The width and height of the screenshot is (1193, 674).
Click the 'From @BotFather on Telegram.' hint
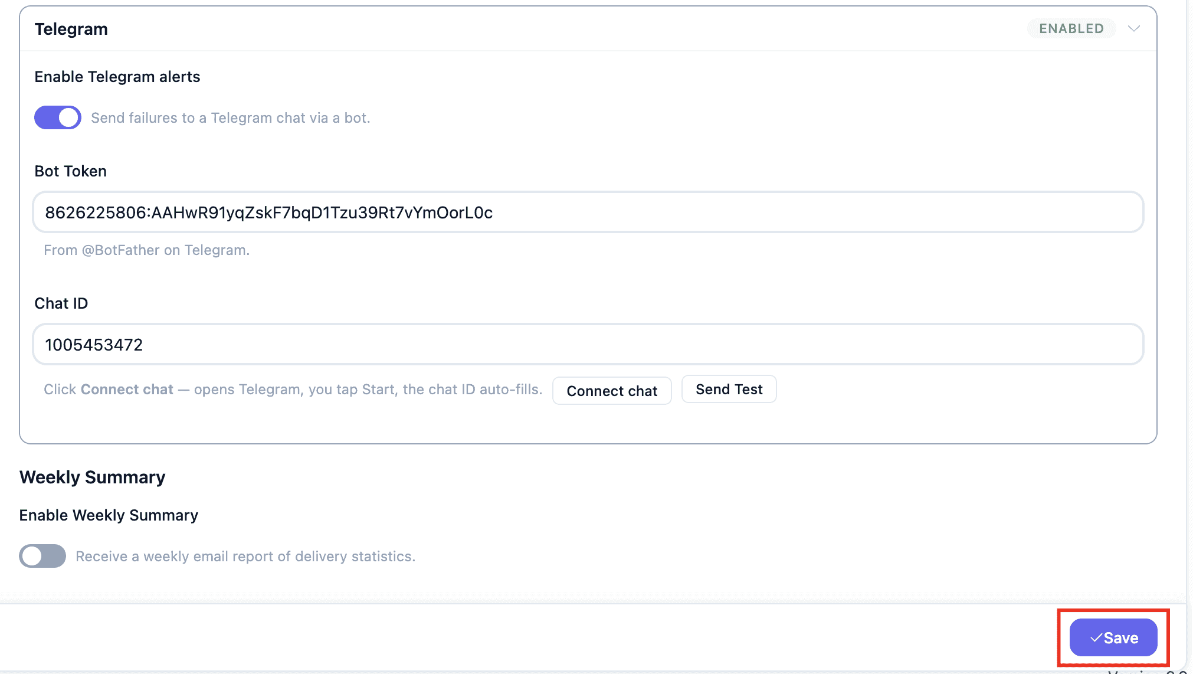tap(147, 250)
